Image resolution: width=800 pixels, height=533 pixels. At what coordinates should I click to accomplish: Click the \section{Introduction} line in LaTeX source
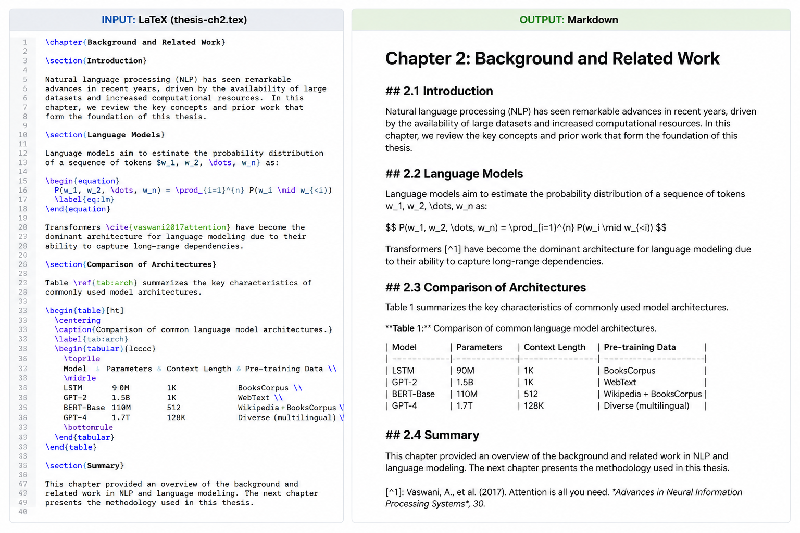[x=96, y=61]
